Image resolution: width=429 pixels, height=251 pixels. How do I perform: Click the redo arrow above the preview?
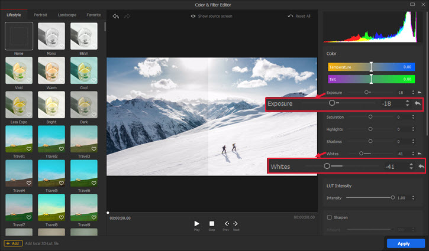127,17
